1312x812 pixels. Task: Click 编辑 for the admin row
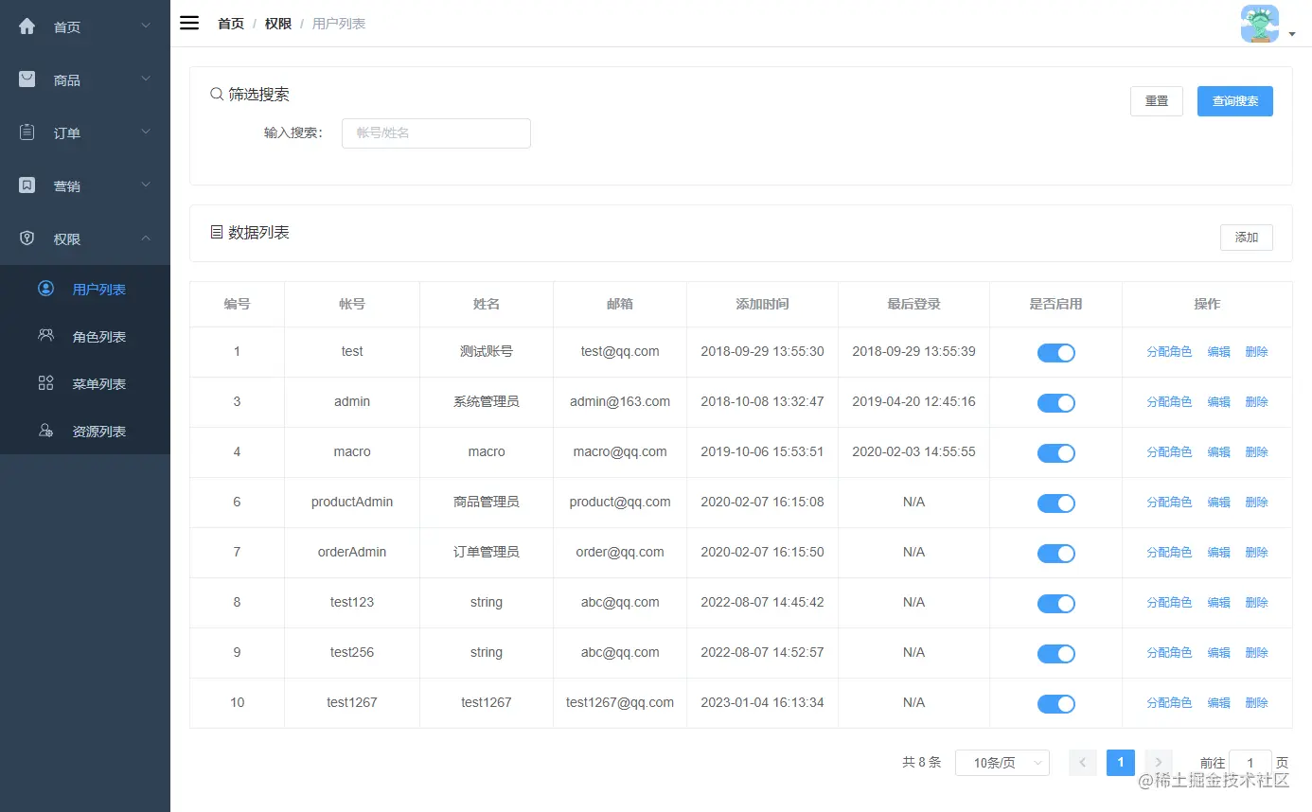[x=1219, y=401]
